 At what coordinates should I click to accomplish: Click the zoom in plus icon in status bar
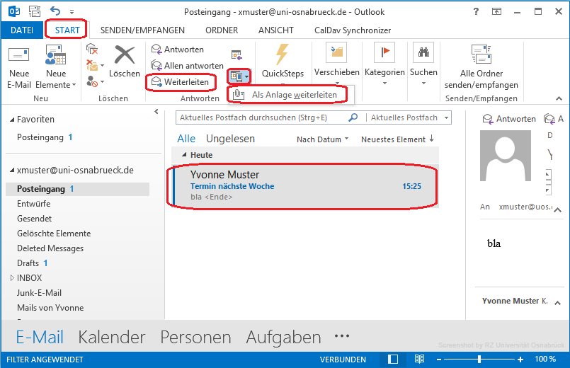520,360
